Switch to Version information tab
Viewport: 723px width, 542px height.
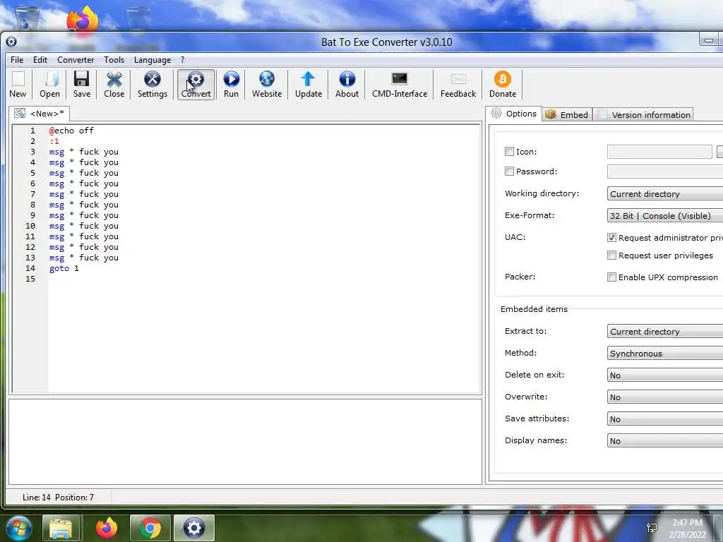click(x=644, y=115)
